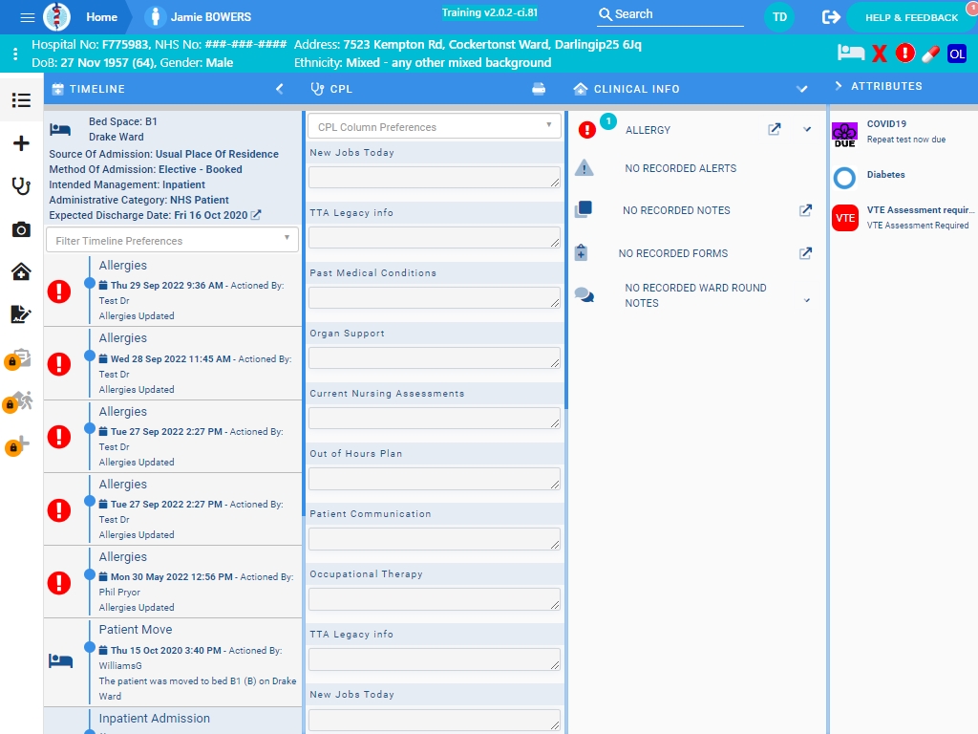The image size is (978, 734).
Task: Click the notification badge on Help & Feedback
Action: 972,7
